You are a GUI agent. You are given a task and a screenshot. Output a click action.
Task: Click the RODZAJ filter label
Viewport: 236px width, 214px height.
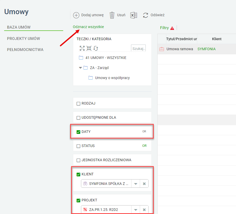[x=88, y=103]
